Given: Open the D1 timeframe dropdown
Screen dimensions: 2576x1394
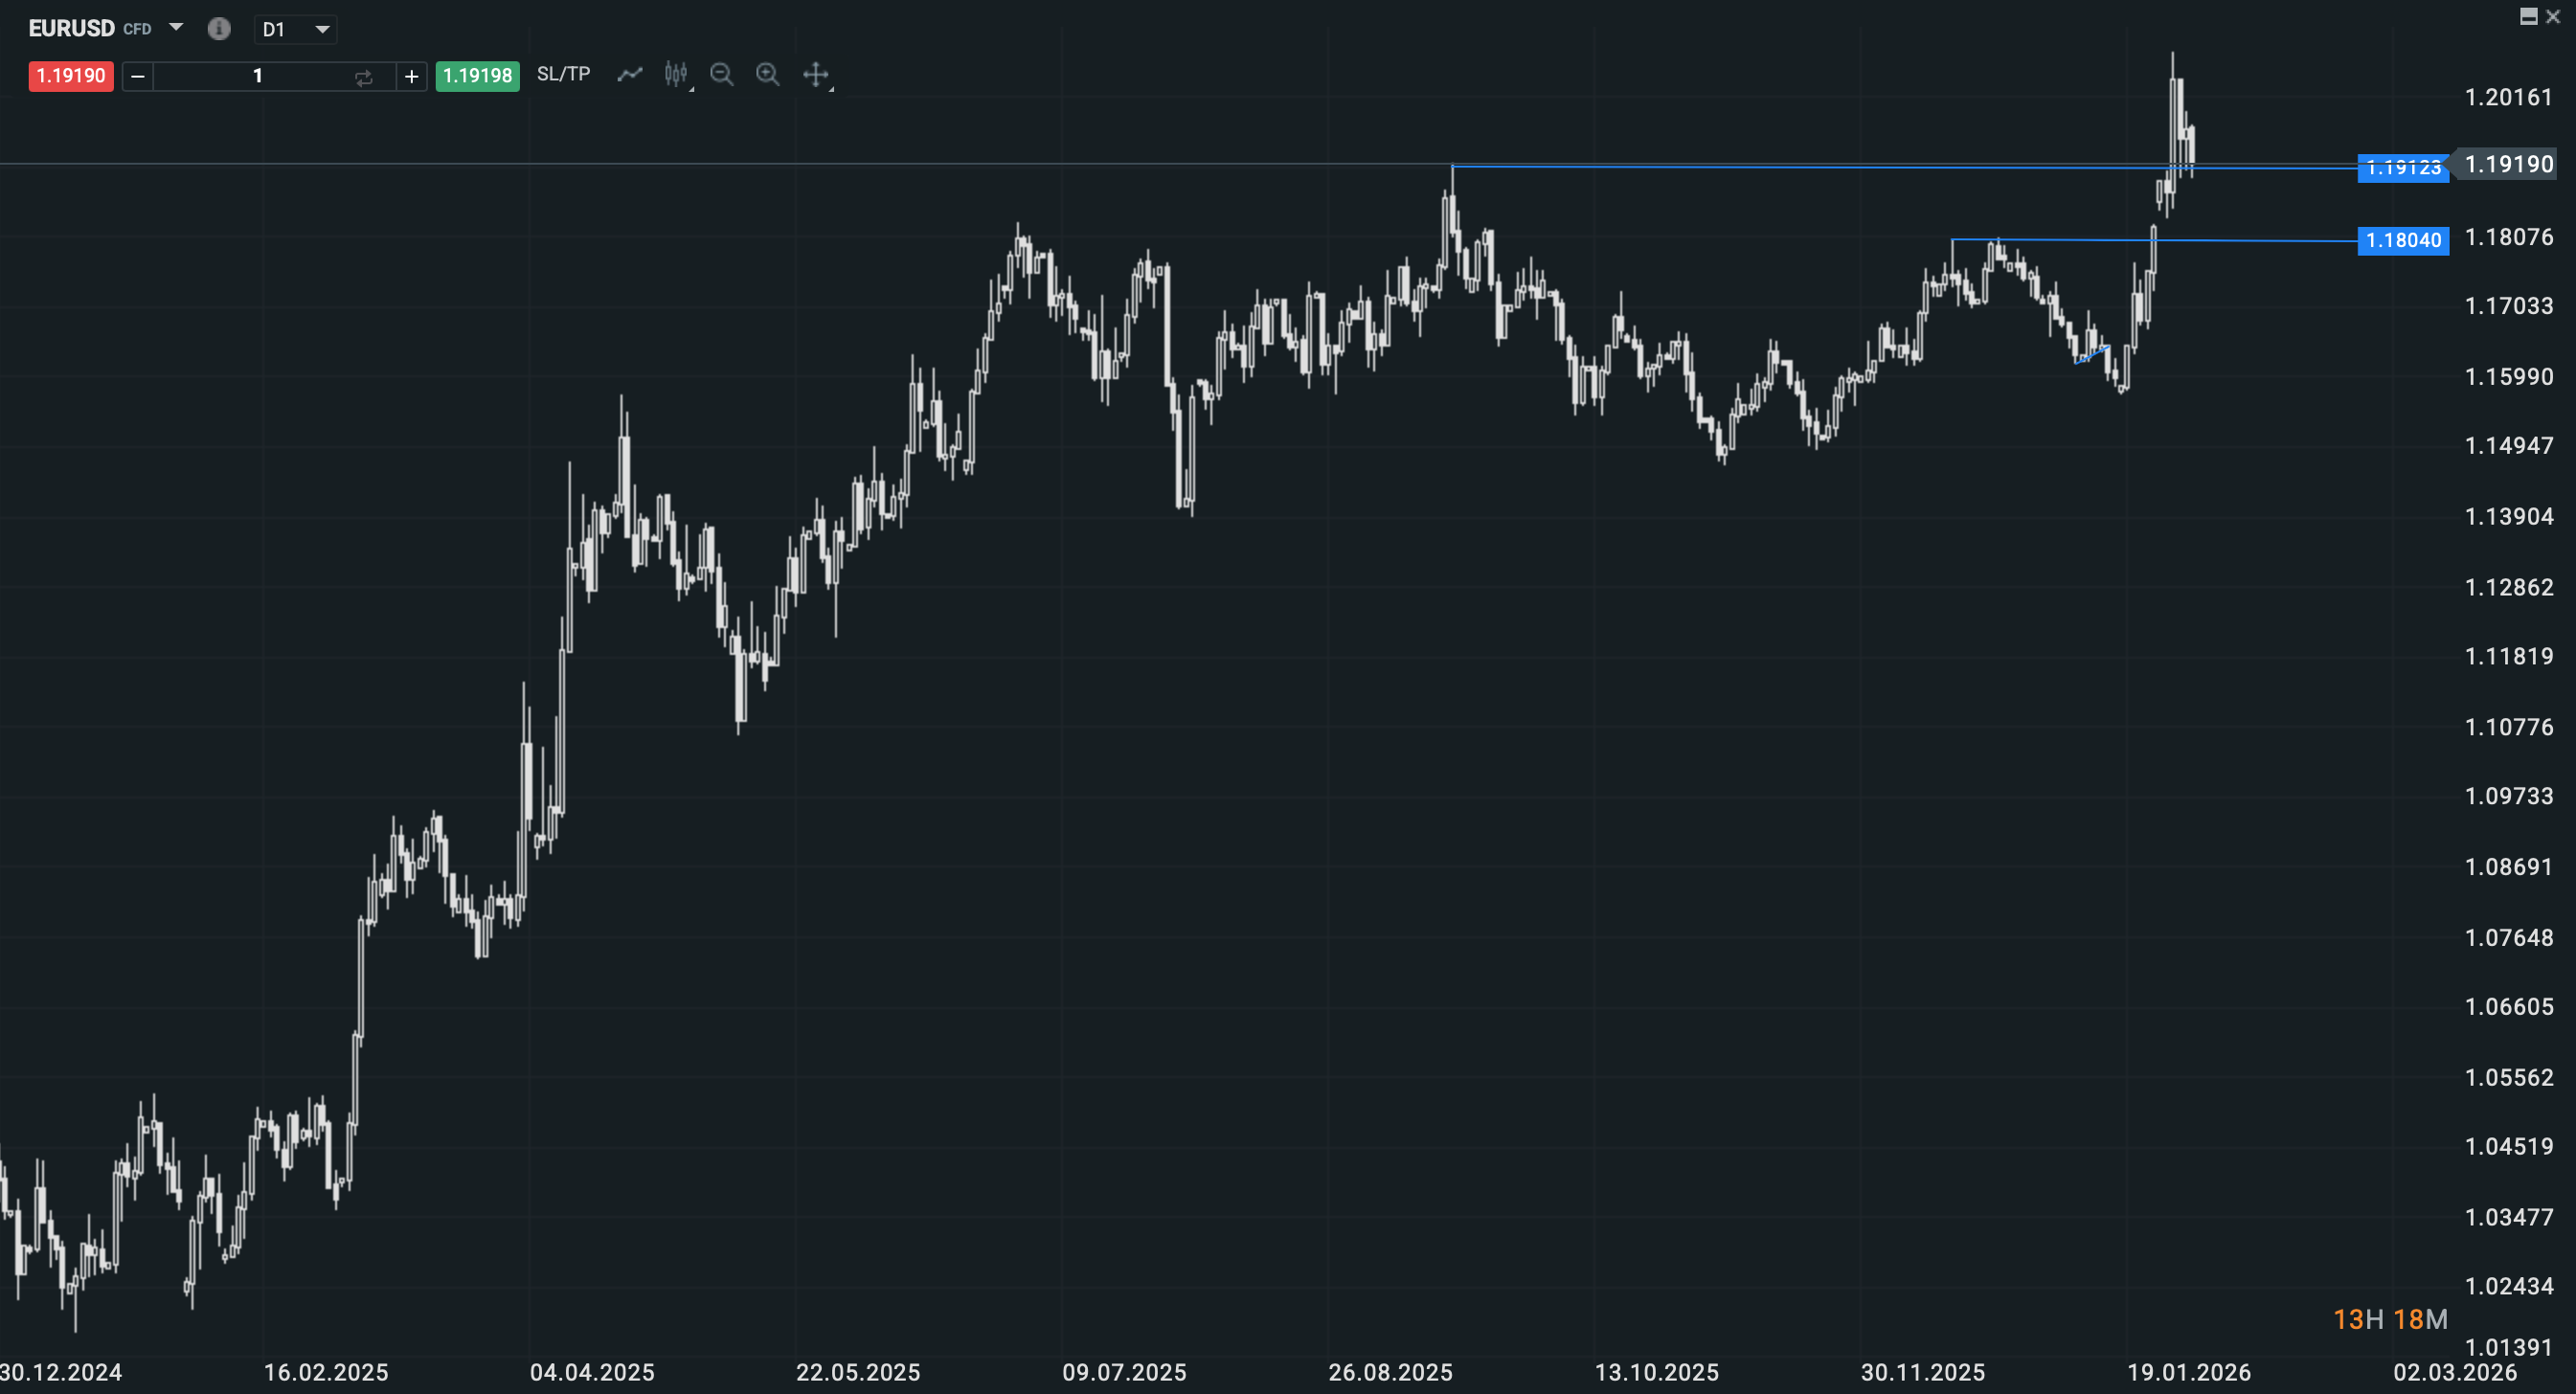Looking at the screenshot, I should tap(295, 30).
